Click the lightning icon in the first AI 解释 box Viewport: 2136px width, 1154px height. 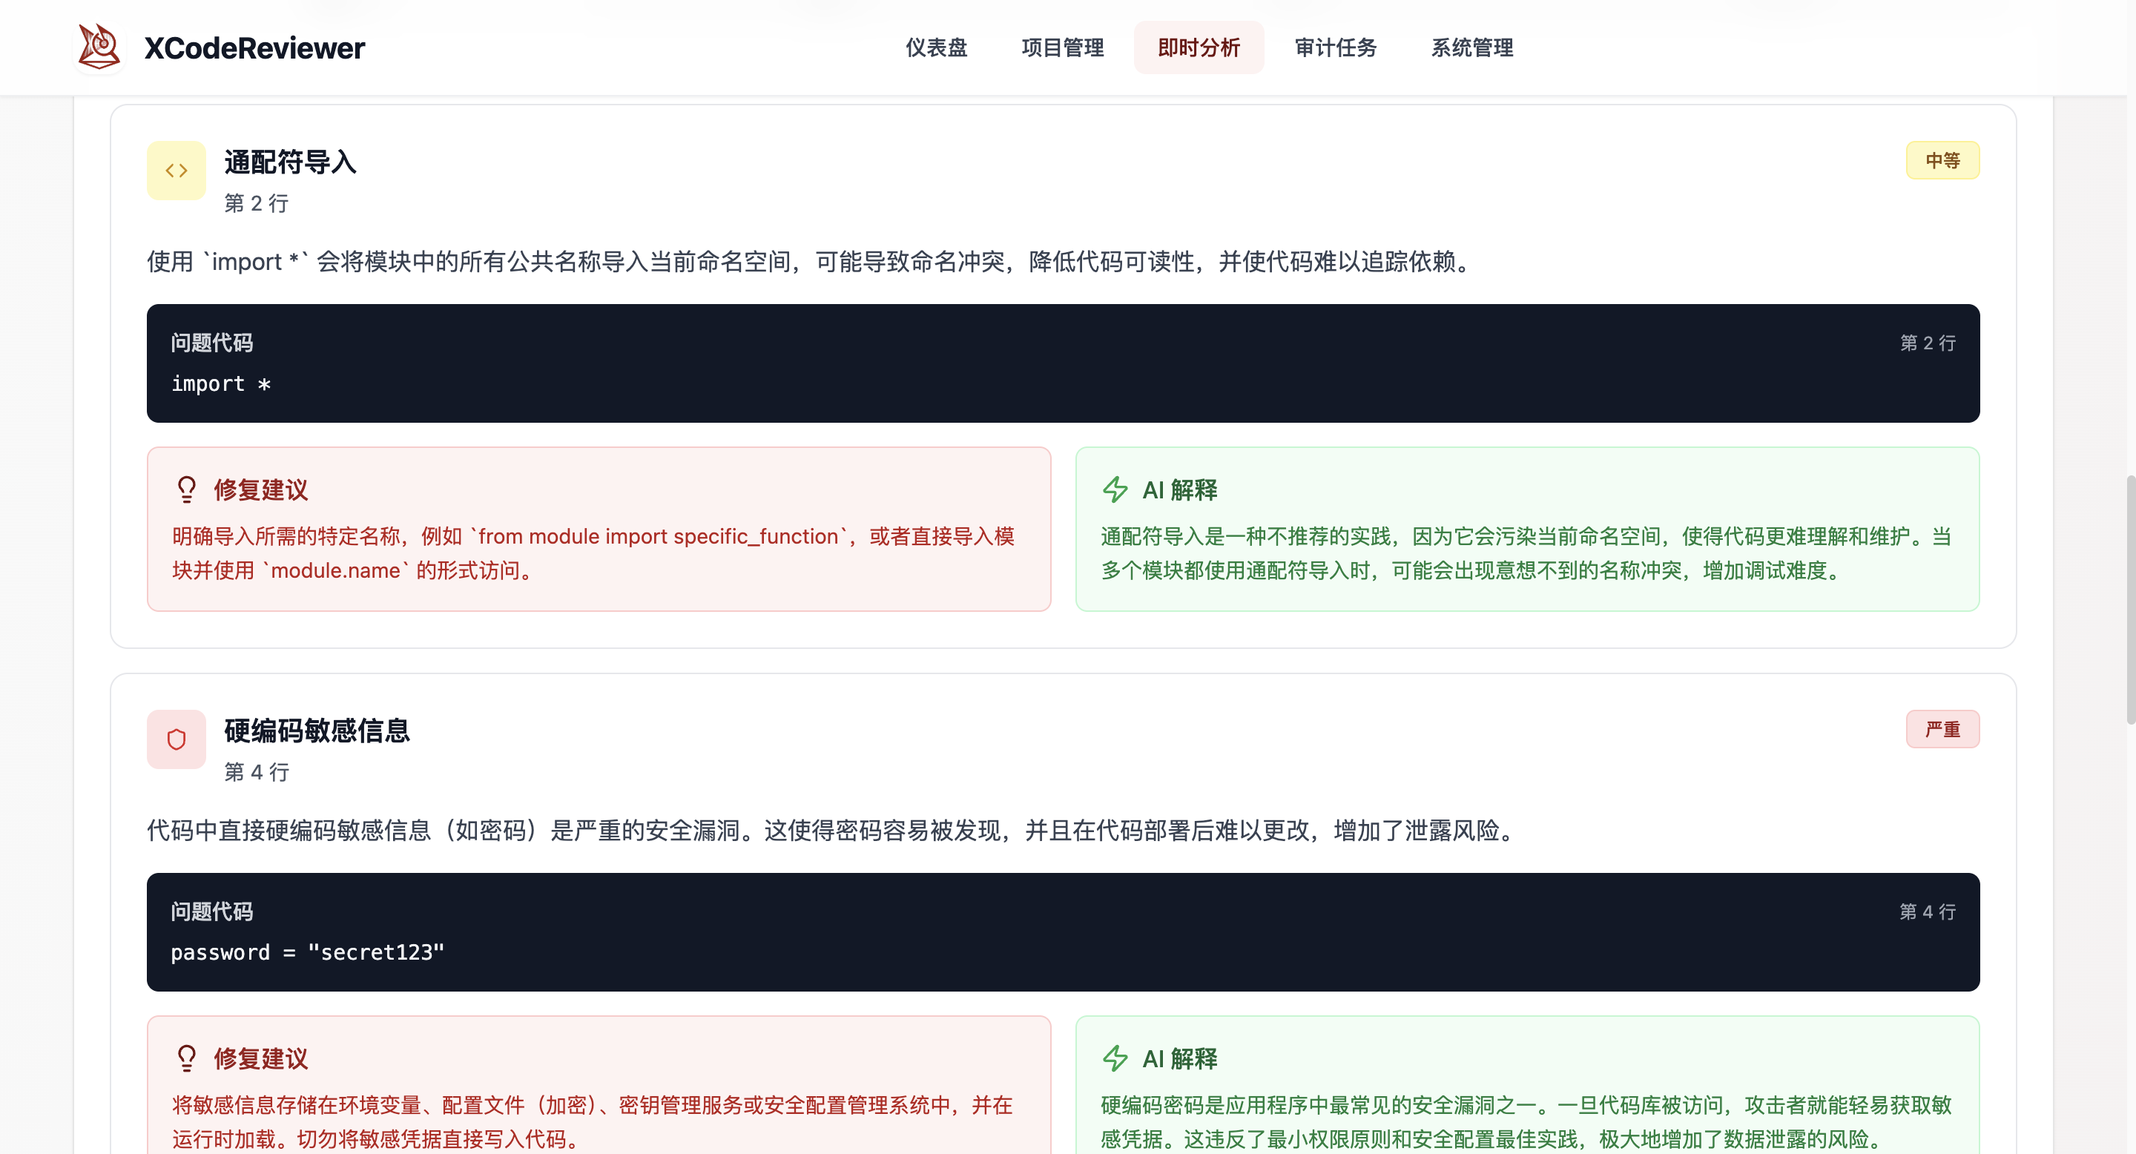[1115, 489]
